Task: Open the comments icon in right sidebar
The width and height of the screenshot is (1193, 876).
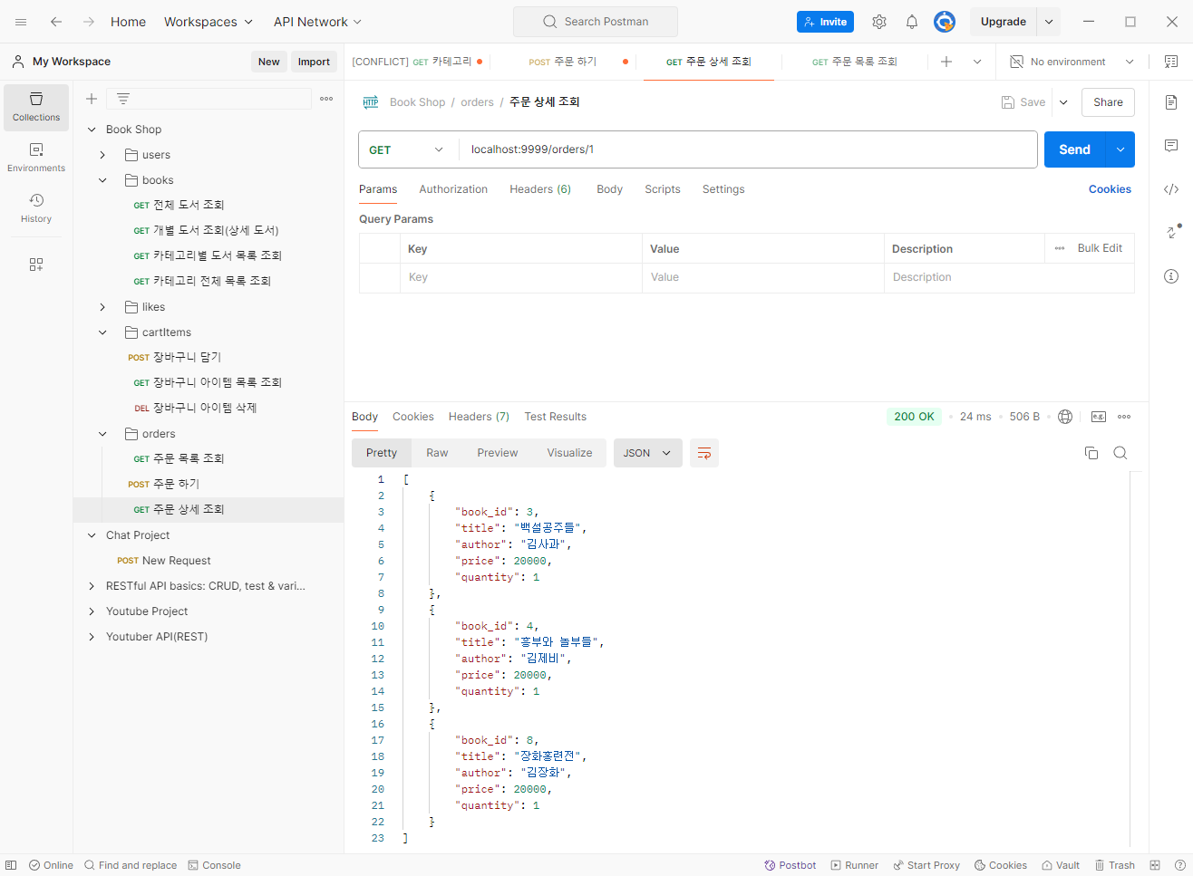Action: (1171, 146)
